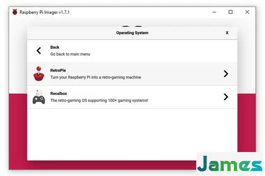Maximize the Raspberry Pi Imager window
This screenshot has height=176, width=265.
click(x=230, y=12)
